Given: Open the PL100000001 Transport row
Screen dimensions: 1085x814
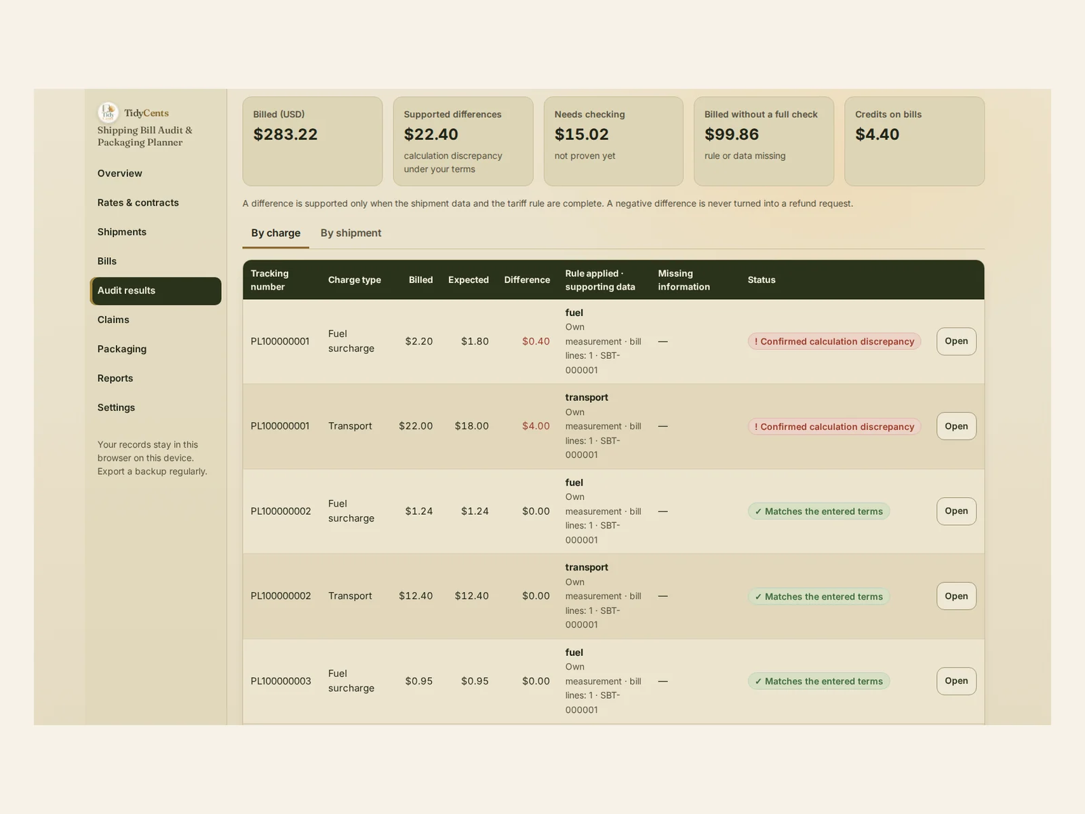Looking at the screenshot, I should pyautogui.click(x=956, y=426).
